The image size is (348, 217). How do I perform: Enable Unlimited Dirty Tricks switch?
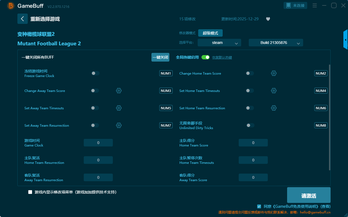point(250,125)
